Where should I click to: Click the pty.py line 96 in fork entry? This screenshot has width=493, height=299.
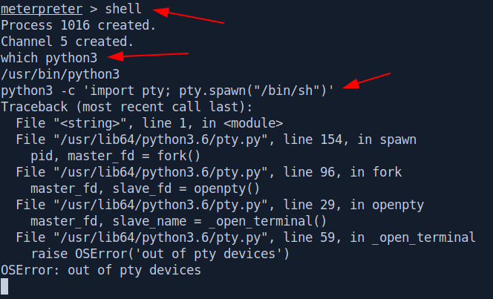pyautogui.click(x=209, y=172)
